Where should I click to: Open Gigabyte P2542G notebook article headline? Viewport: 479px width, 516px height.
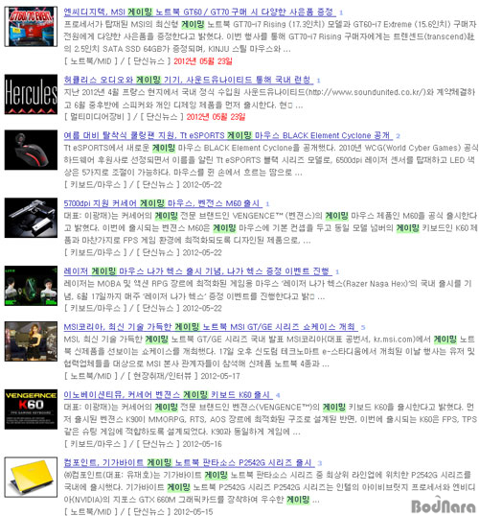point(189,463)
